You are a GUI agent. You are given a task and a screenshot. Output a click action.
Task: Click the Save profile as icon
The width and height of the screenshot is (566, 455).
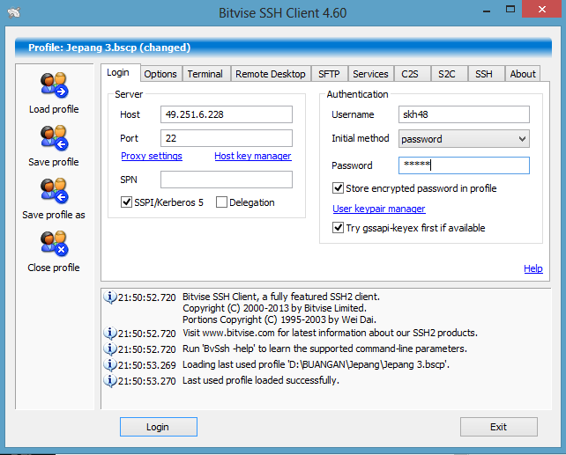point(54,191)
